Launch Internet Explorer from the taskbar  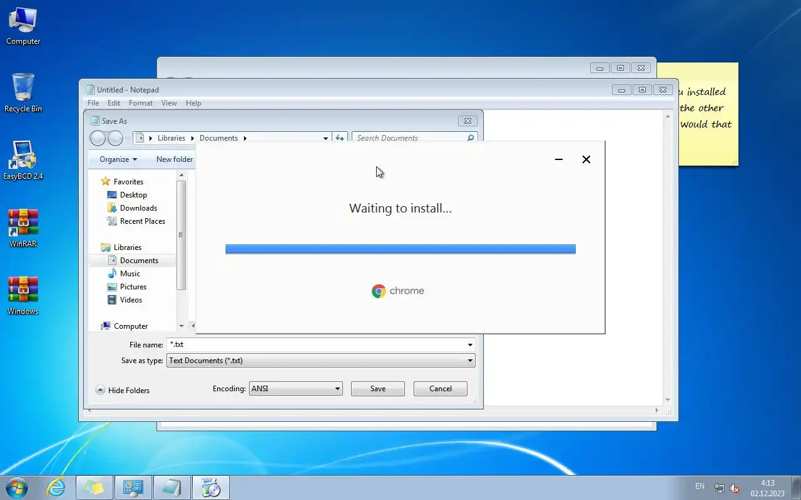click(56, 487)
